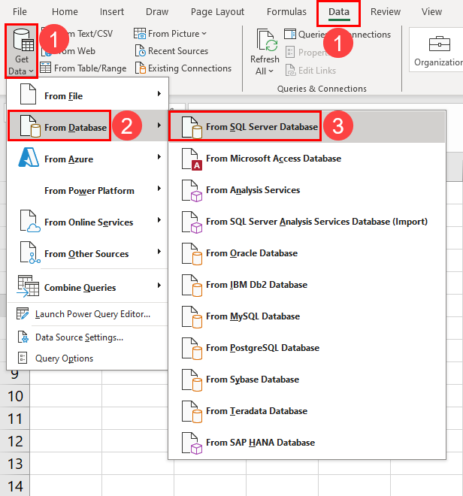Viewport: 463px width, 496px height.
Task: Switch to the Draw tab
Action: coord(157,12)
